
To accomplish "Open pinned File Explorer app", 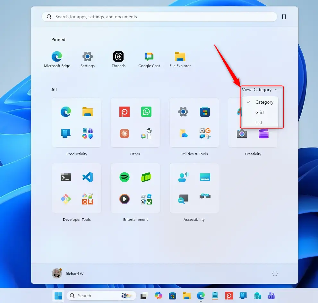I will (x=180, y=59).
